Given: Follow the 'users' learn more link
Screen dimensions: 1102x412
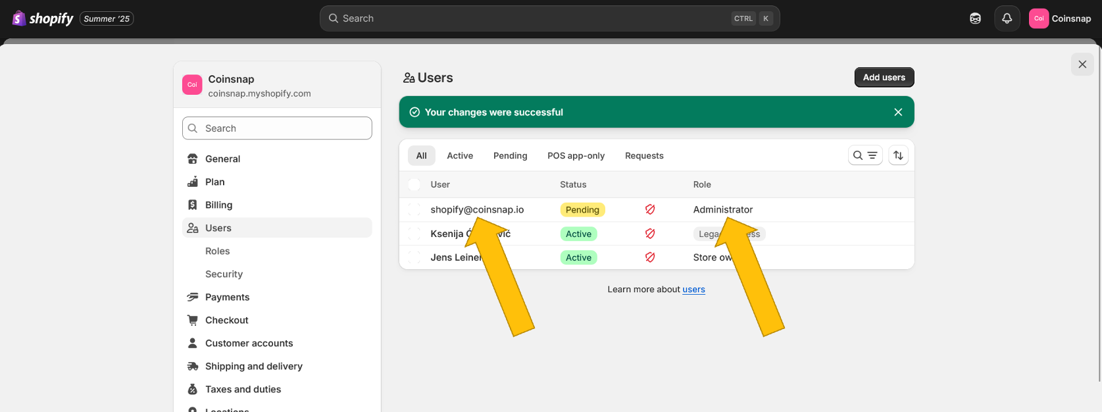Looking at the screenshot, I should tap(693, 289).
